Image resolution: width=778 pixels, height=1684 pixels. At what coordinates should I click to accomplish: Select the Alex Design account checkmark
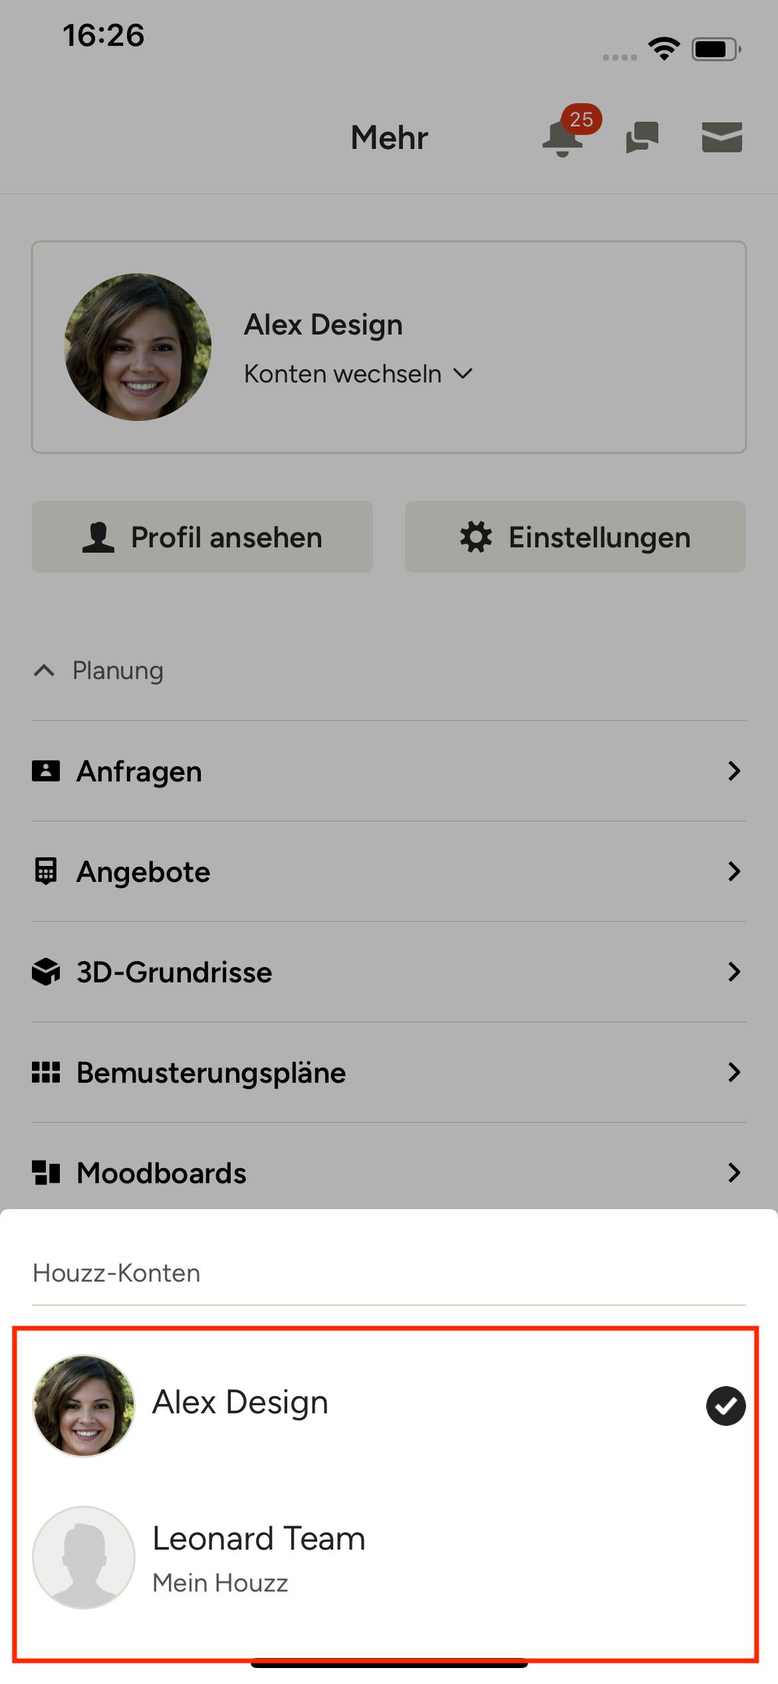click(x=725, y=1406)
